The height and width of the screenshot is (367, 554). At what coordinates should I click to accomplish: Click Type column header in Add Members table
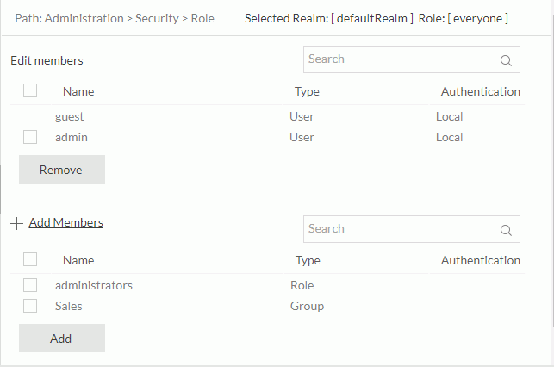pos(307,260)
